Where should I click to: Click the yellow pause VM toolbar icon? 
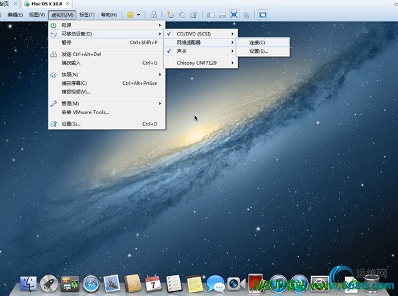(x=130, y=15)
